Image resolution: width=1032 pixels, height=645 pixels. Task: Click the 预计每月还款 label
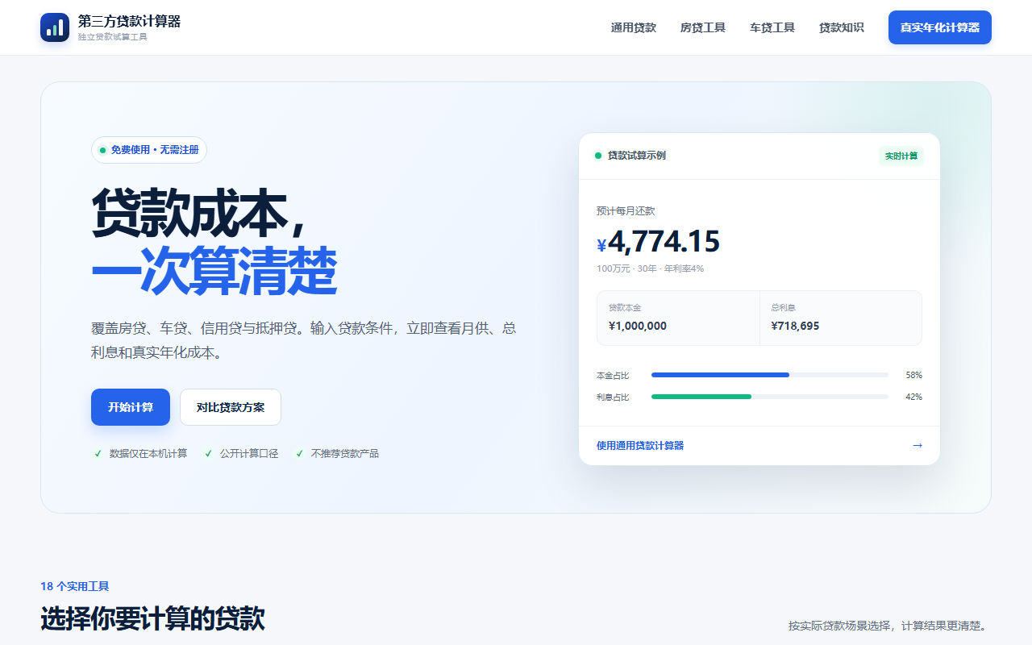tap(626, 211)
